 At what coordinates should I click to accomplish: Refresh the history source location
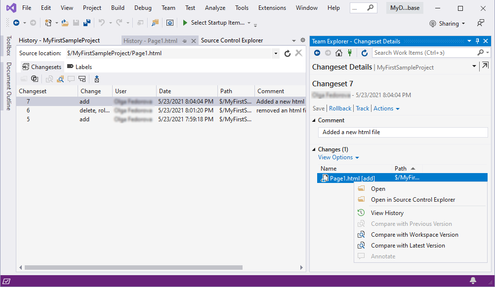tap(288, 53)
